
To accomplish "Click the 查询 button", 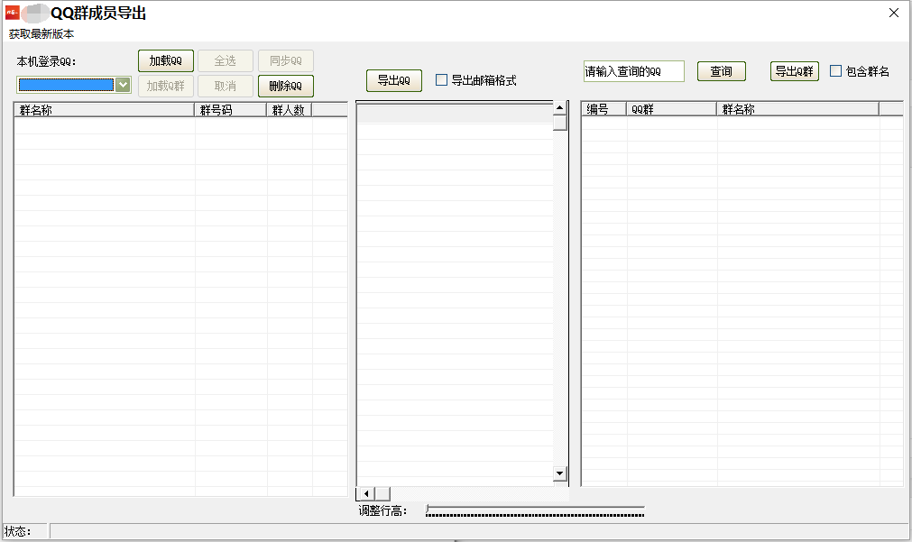I will click(722, 71).
